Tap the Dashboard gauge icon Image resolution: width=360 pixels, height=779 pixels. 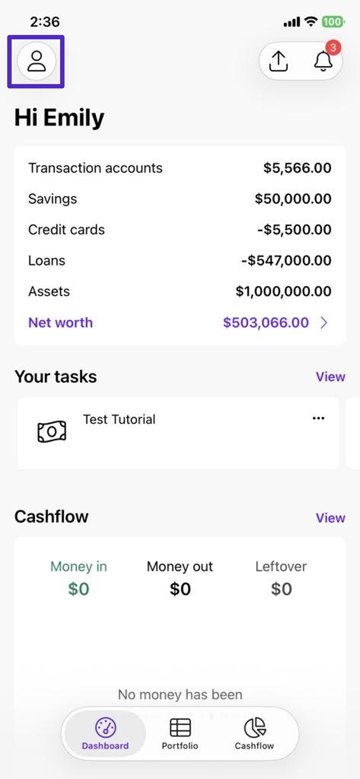(105, 727)
